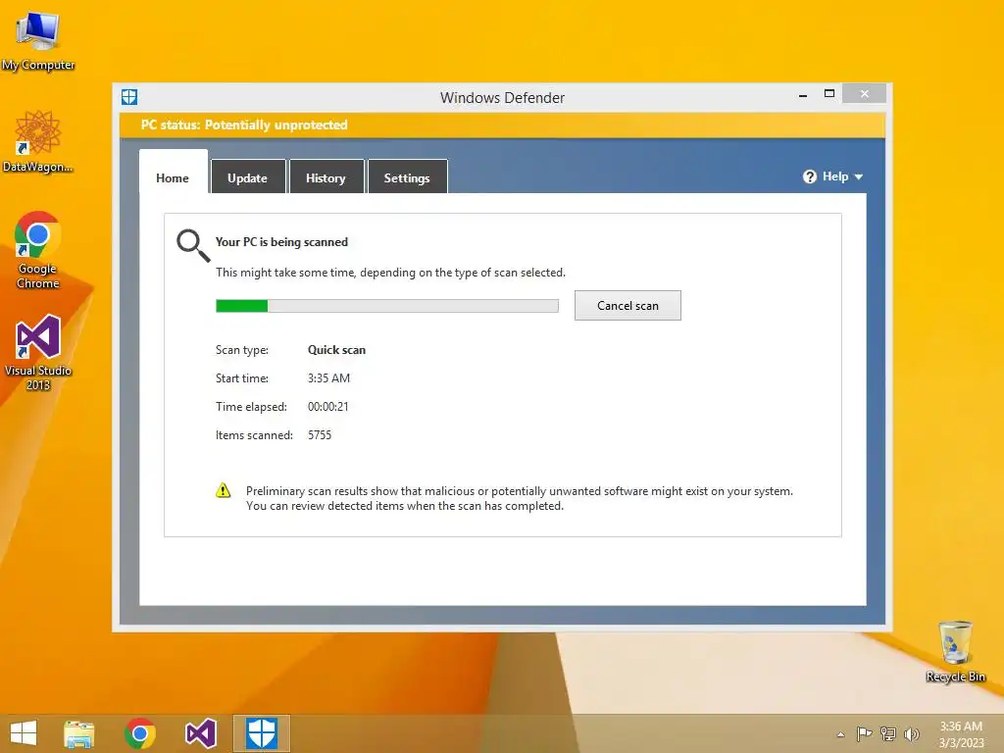Click the Help question mark icon

[809, 176]
